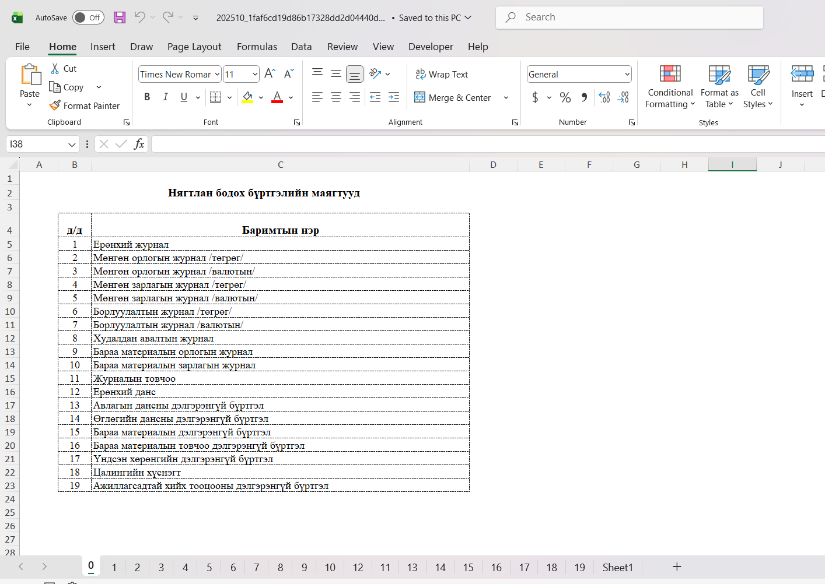Click the Insert Function fx icon

coord(139,144)
